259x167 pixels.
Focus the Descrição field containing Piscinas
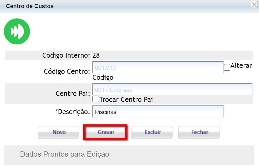point(157,112)
